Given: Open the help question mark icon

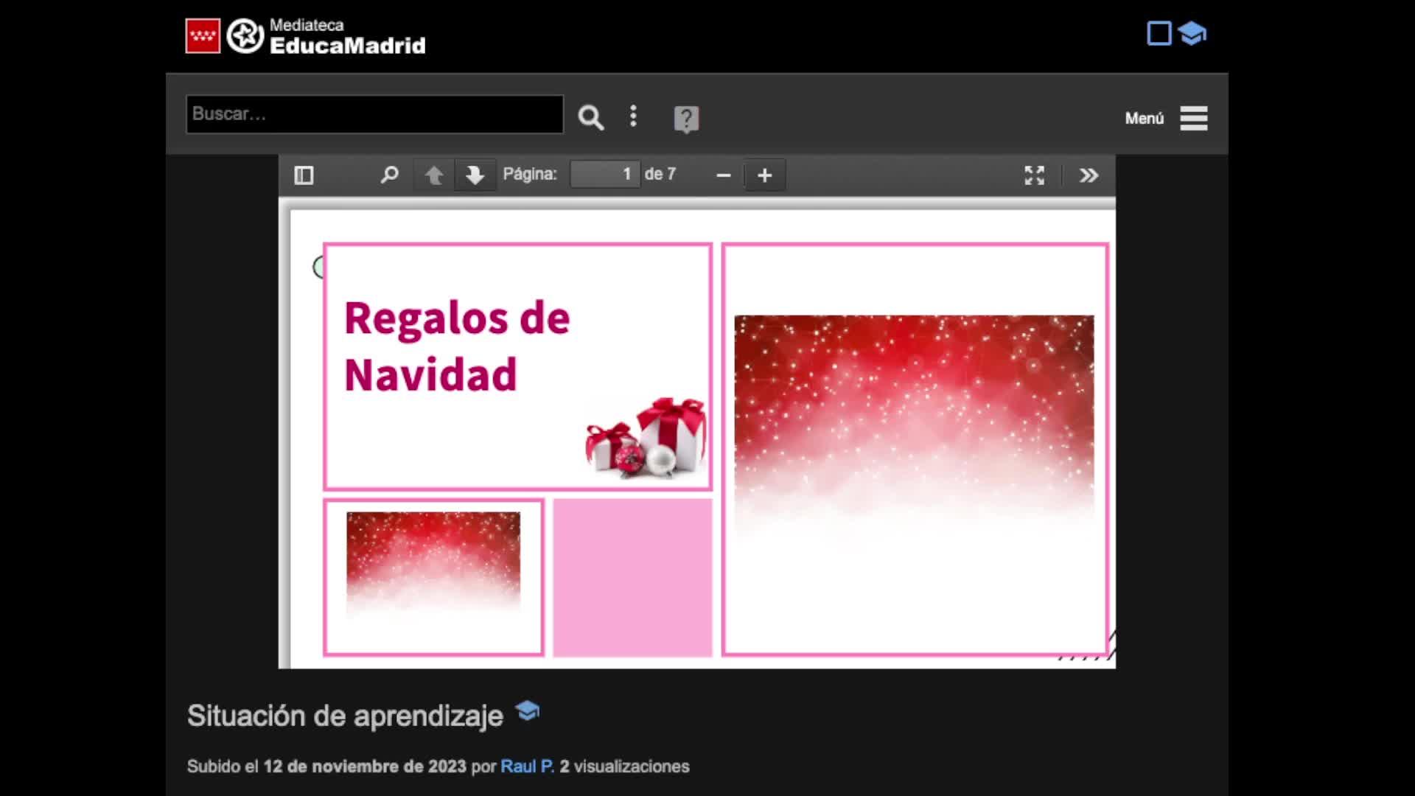Looking at the screenshot, I should click(686, 119).
